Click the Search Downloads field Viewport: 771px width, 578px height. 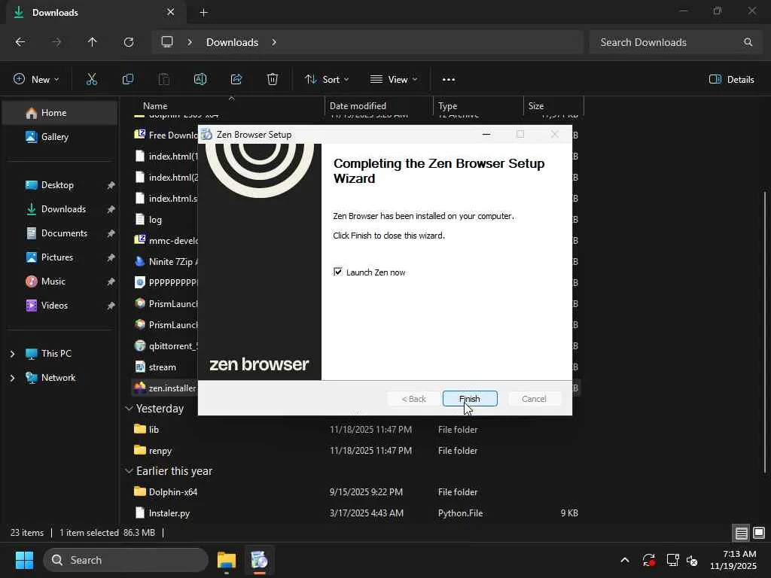click(x=675, y=42)
